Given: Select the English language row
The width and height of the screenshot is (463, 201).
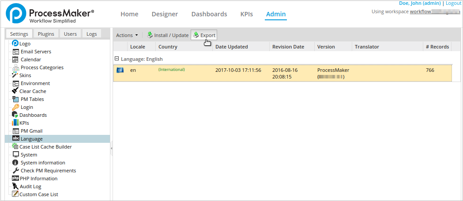Looking at the screenshot, I should pyautogui.click(x=282, y=73).
